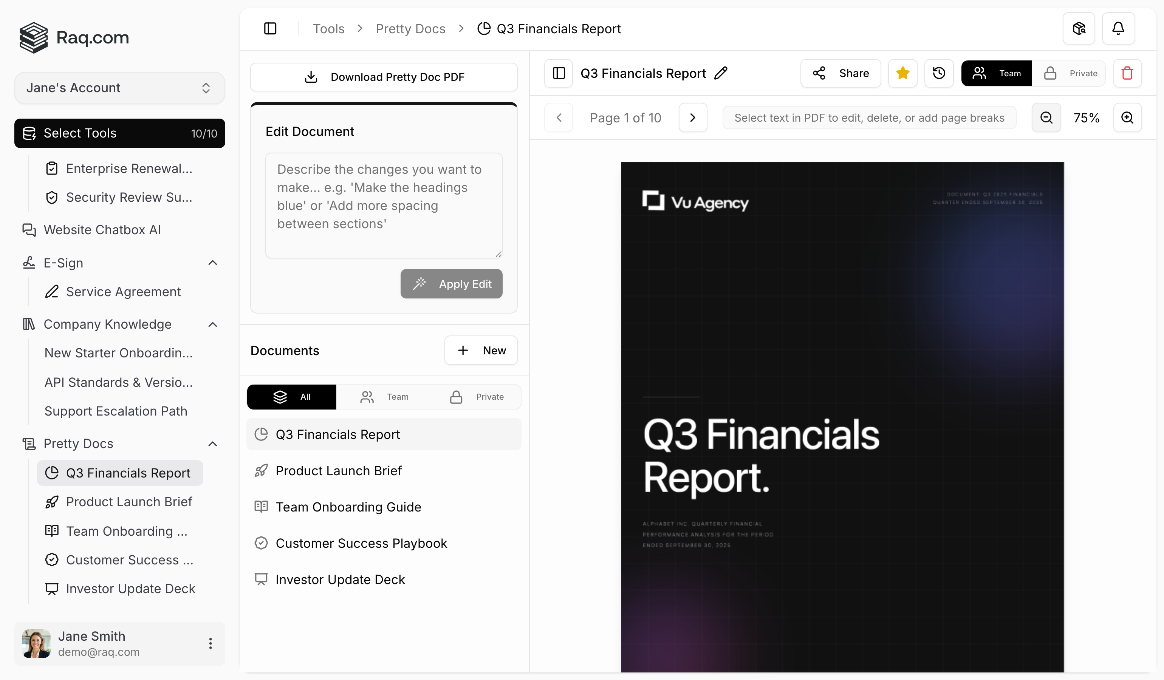Open Website Chatbox AI from sidebar

point(102,229)
